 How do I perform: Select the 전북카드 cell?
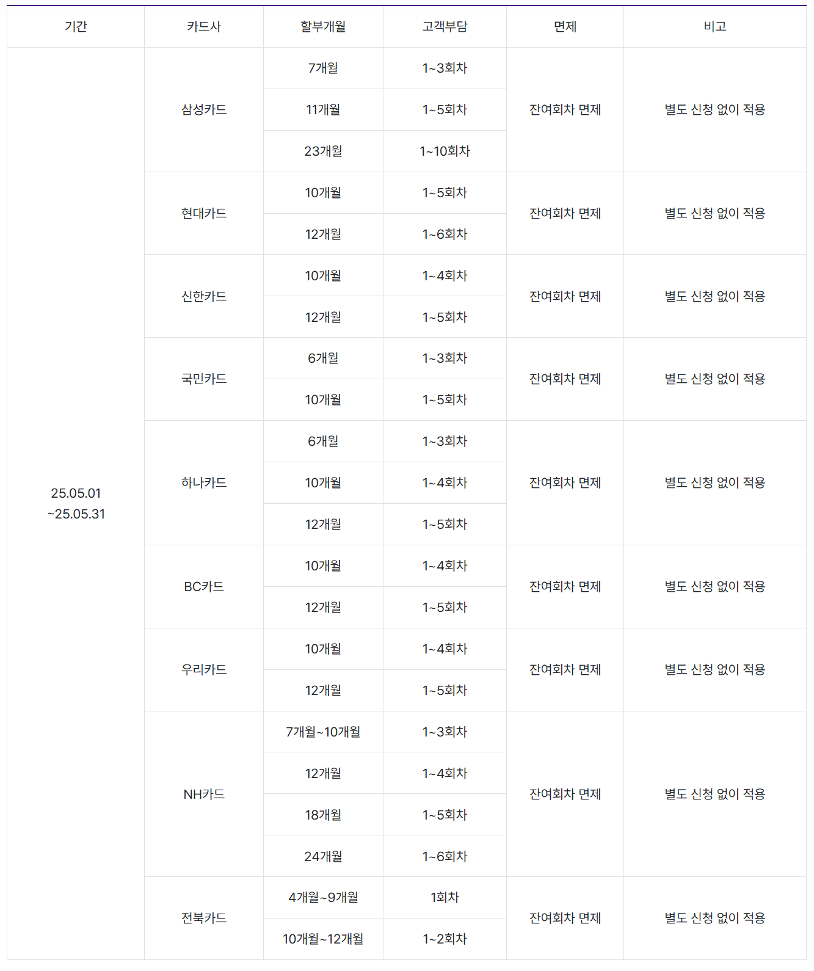(204, 918)
